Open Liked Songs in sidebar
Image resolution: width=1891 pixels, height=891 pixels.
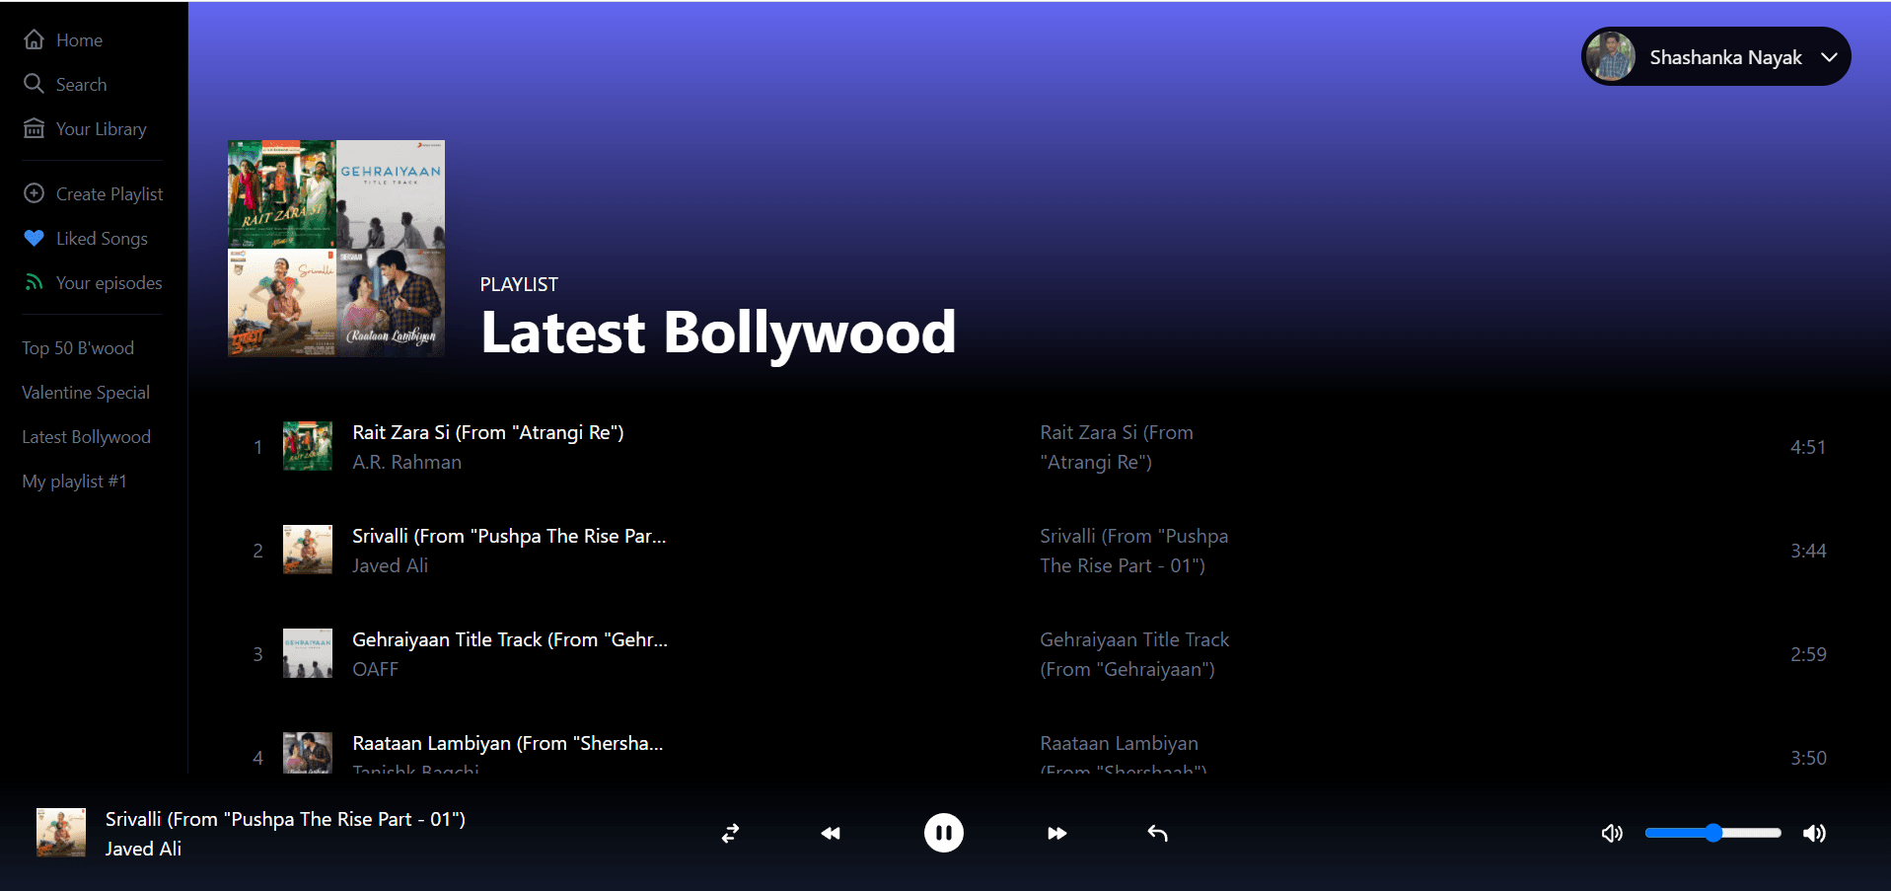pyautogui.click(x=102, y=239)
